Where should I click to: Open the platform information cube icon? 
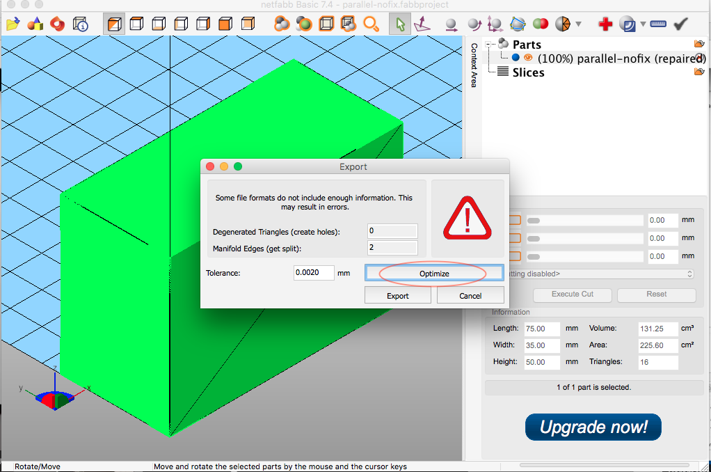pos(80,24)
